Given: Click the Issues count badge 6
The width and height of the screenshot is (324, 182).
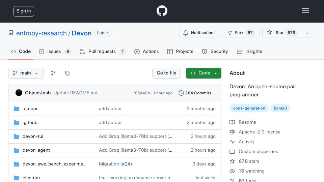Looking at the screenshot, I should coord(67,52).
